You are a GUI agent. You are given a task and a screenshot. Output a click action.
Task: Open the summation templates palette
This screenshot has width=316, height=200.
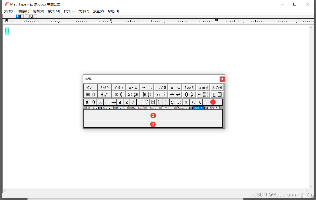(133, 94)
